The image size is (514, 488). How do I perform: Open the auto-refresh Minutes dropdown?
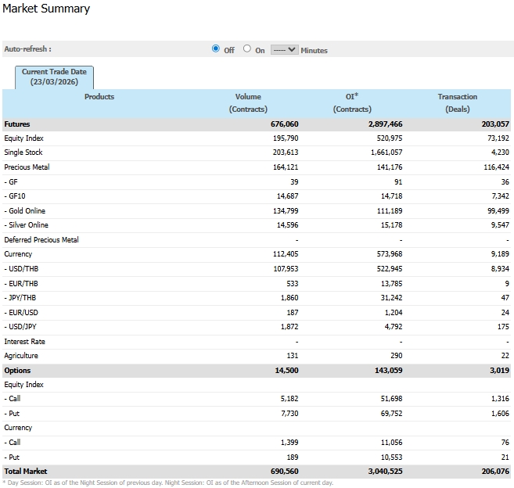[284, 50]
